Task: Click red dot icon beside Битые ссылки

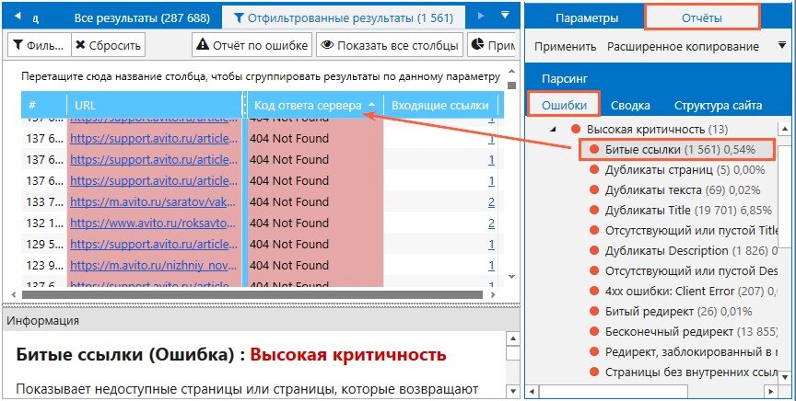Action: tap(594, 150)
